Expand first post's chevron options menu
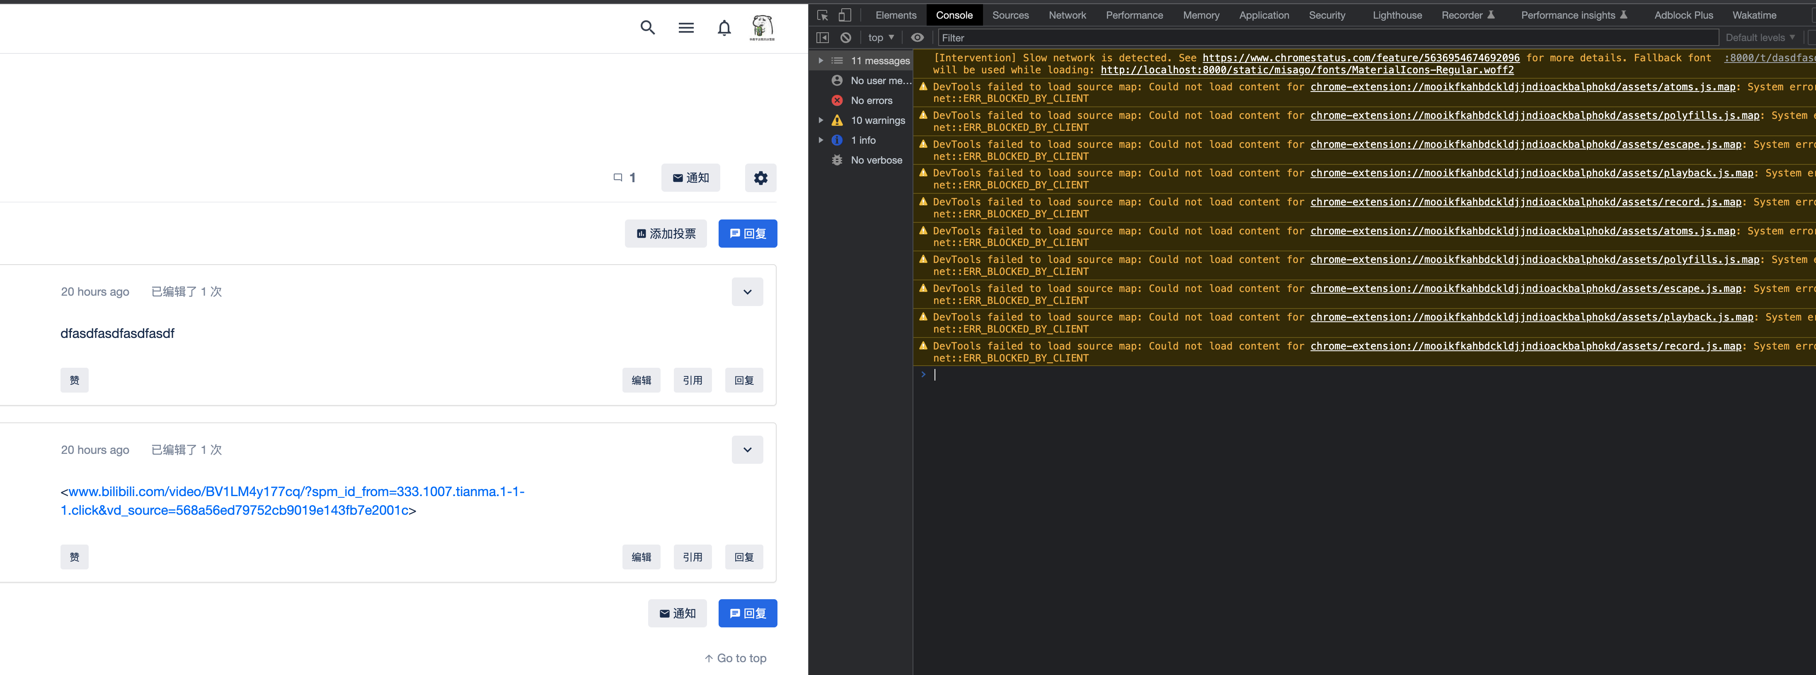 [746, 292]
